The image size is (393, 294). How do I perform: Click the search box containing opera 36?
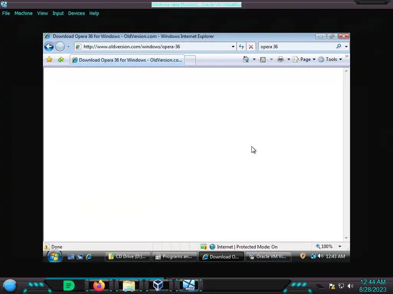coord(297,47)
